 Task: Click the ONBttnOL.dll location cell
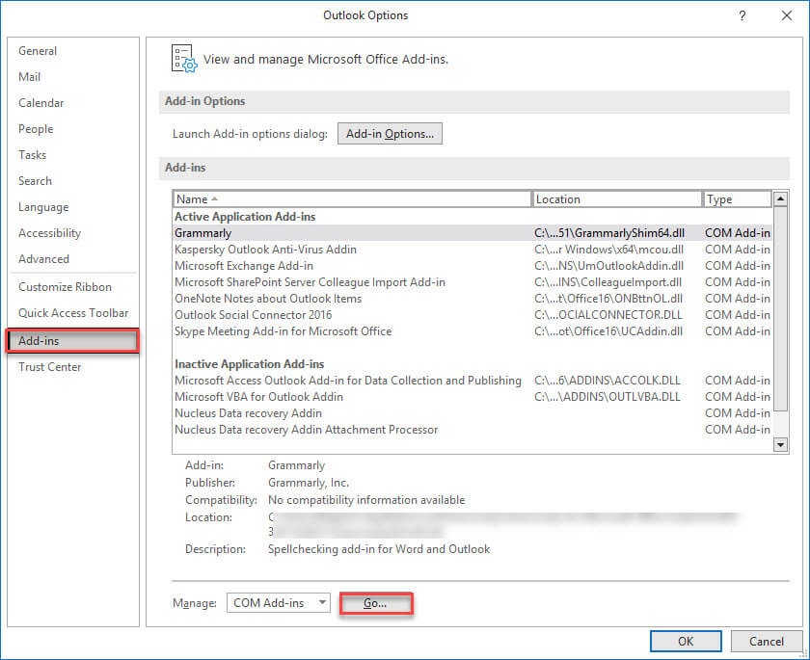[x=608, y=299]
